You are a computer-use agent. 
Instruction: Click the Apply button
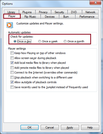[70, 128]
